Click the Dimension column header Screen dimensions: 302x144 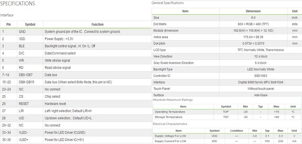(253, 11)
